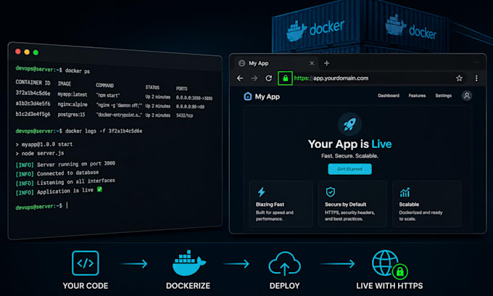
Task: Click the Listening on all interfaces line
Action: [65, 182]
